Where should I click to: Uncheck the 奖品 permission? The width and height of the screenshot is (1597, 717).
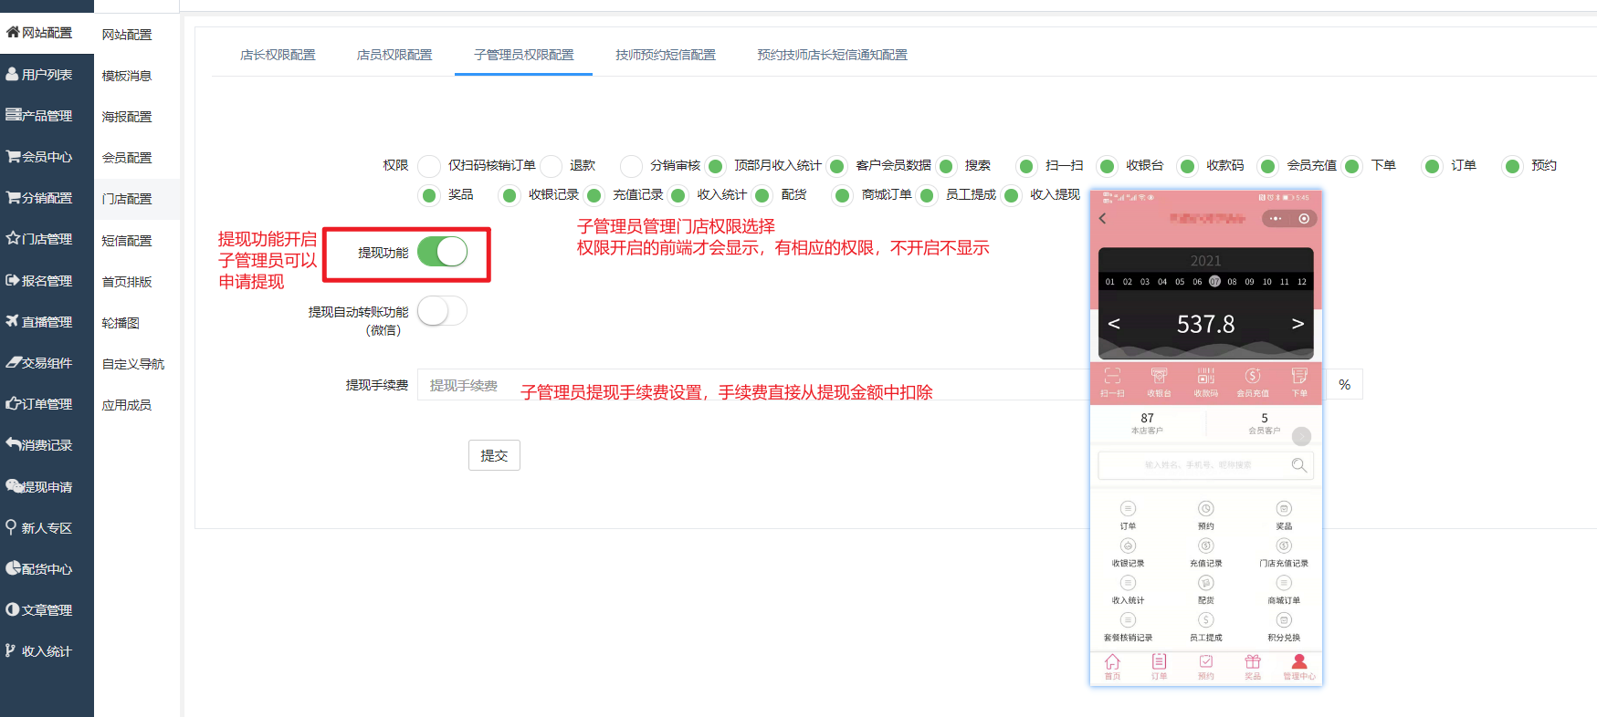(x=429, y=195)
